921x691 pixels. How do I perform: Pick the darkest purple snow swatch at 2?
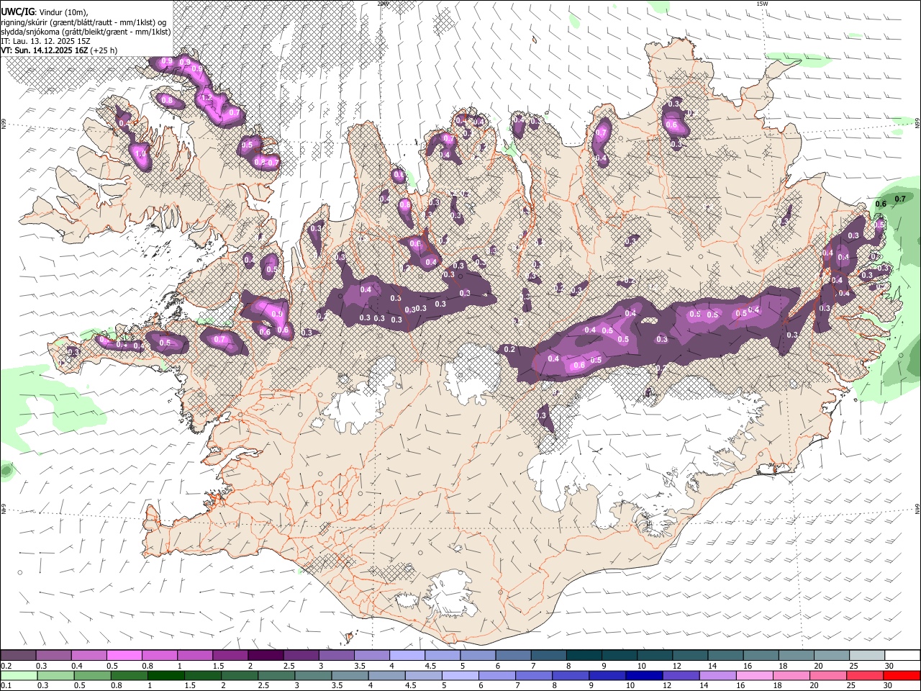coord(266,656)
